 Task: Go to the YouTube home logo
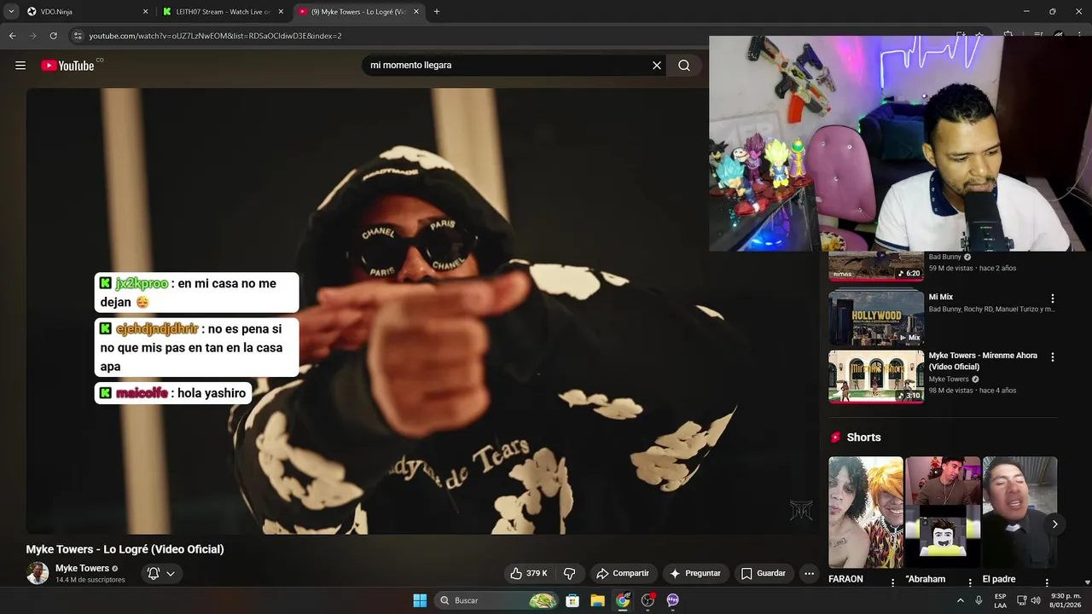pyautogui.click(x=67, y=66)
